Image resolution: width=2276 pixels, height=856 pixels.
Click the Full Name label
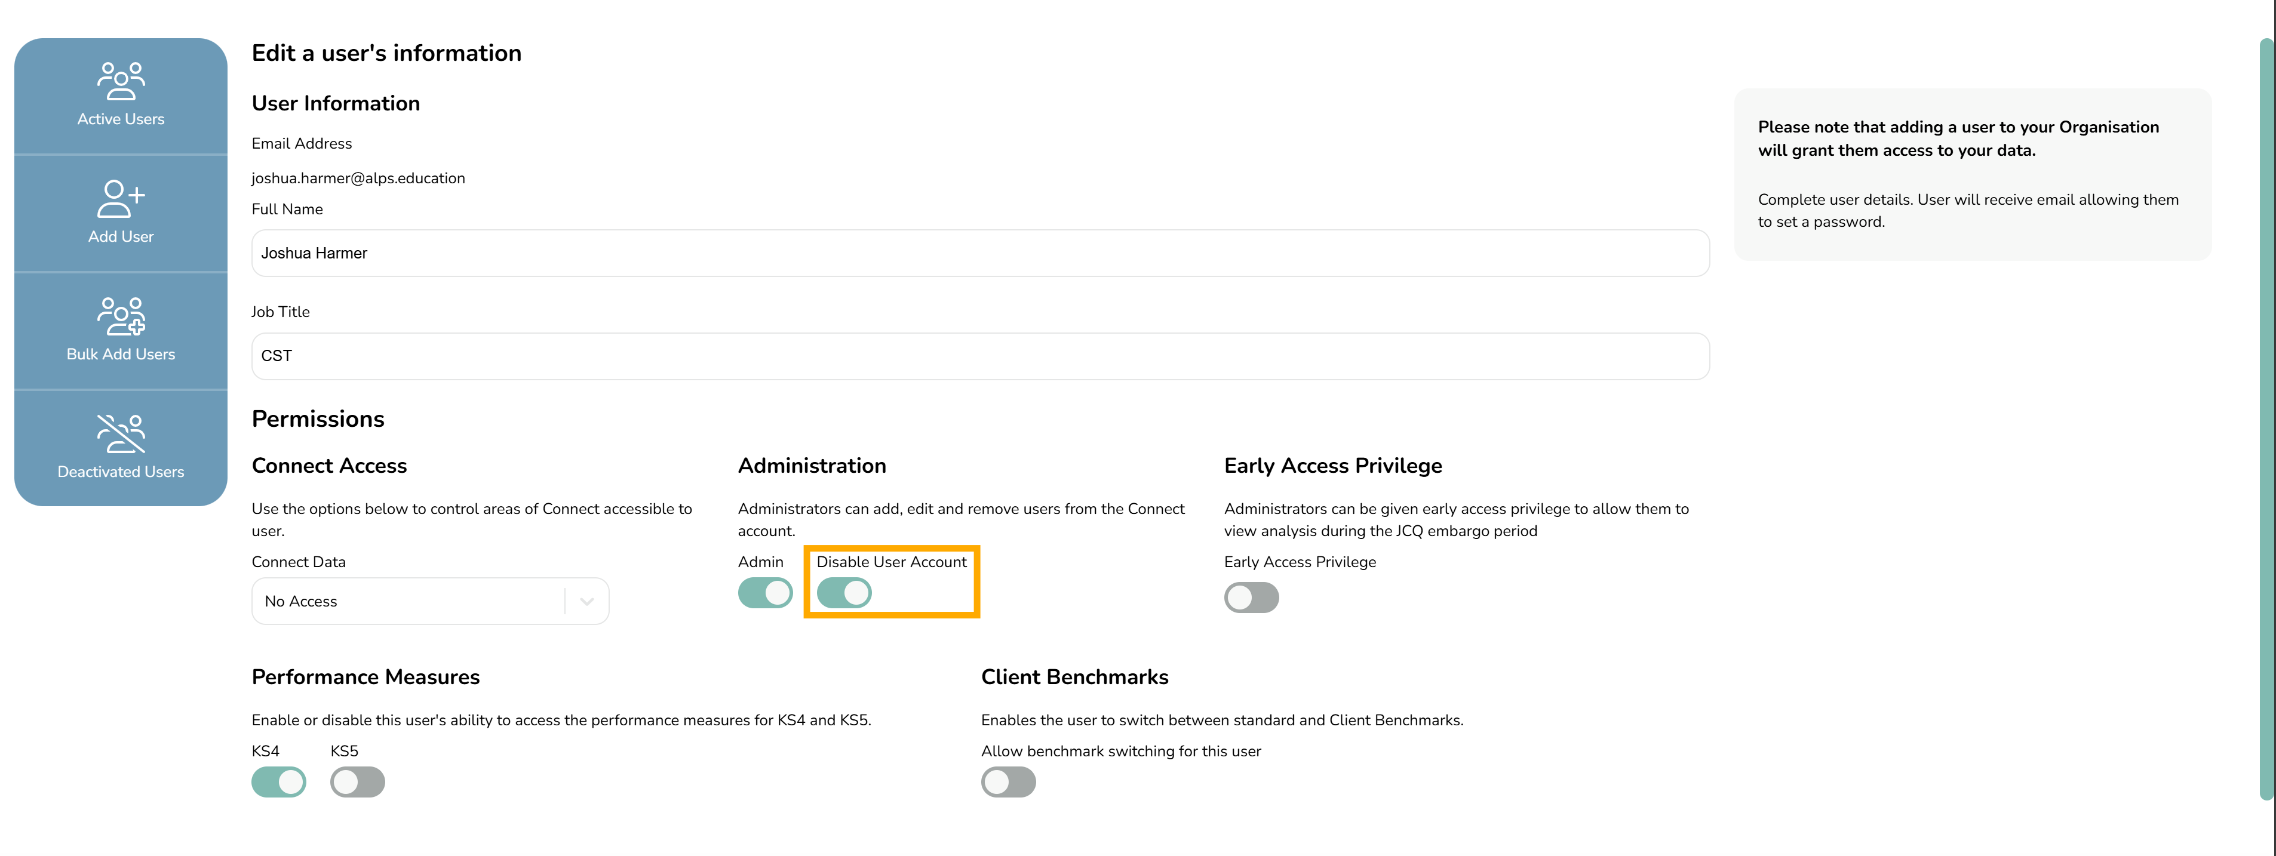[x=287, y=210]
